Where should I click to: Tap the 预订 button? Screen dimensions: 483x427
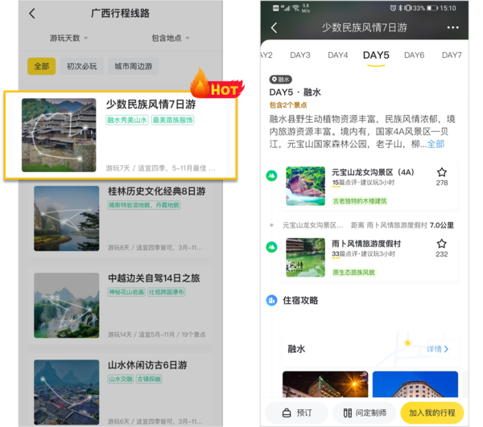pos(295,413)
